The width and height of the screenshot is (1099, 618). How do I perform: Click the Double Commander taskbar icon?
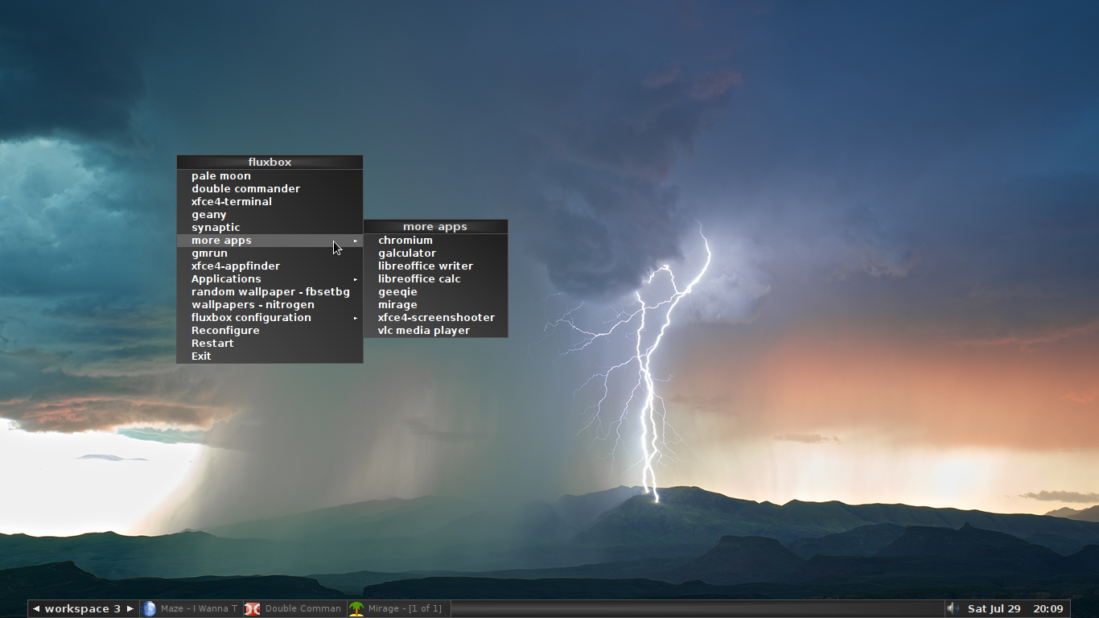[252, 608]
